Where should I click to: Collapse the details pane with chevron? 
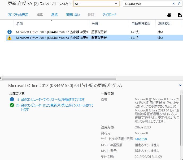click(180, 85)
